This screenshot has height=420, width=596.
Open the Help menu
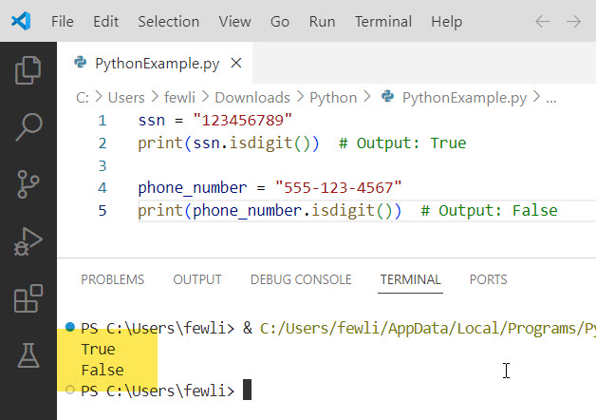pos(447,21)
